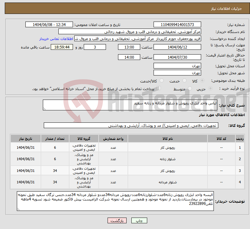This screenshot has height=229, width=250.
Task: Click the ردیف column header
Action: click(x=240, y=139)
